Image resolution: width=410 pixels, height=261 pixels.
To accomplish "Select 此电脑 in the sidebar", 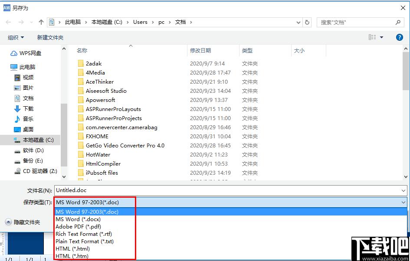I will click(x=23, y=67).
